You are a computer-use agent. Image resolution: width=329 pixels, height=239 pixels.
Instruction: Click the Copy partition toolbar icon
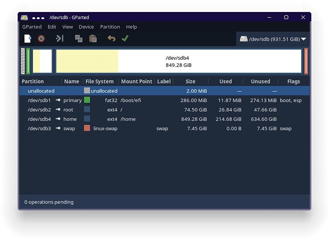click(78, 39)
